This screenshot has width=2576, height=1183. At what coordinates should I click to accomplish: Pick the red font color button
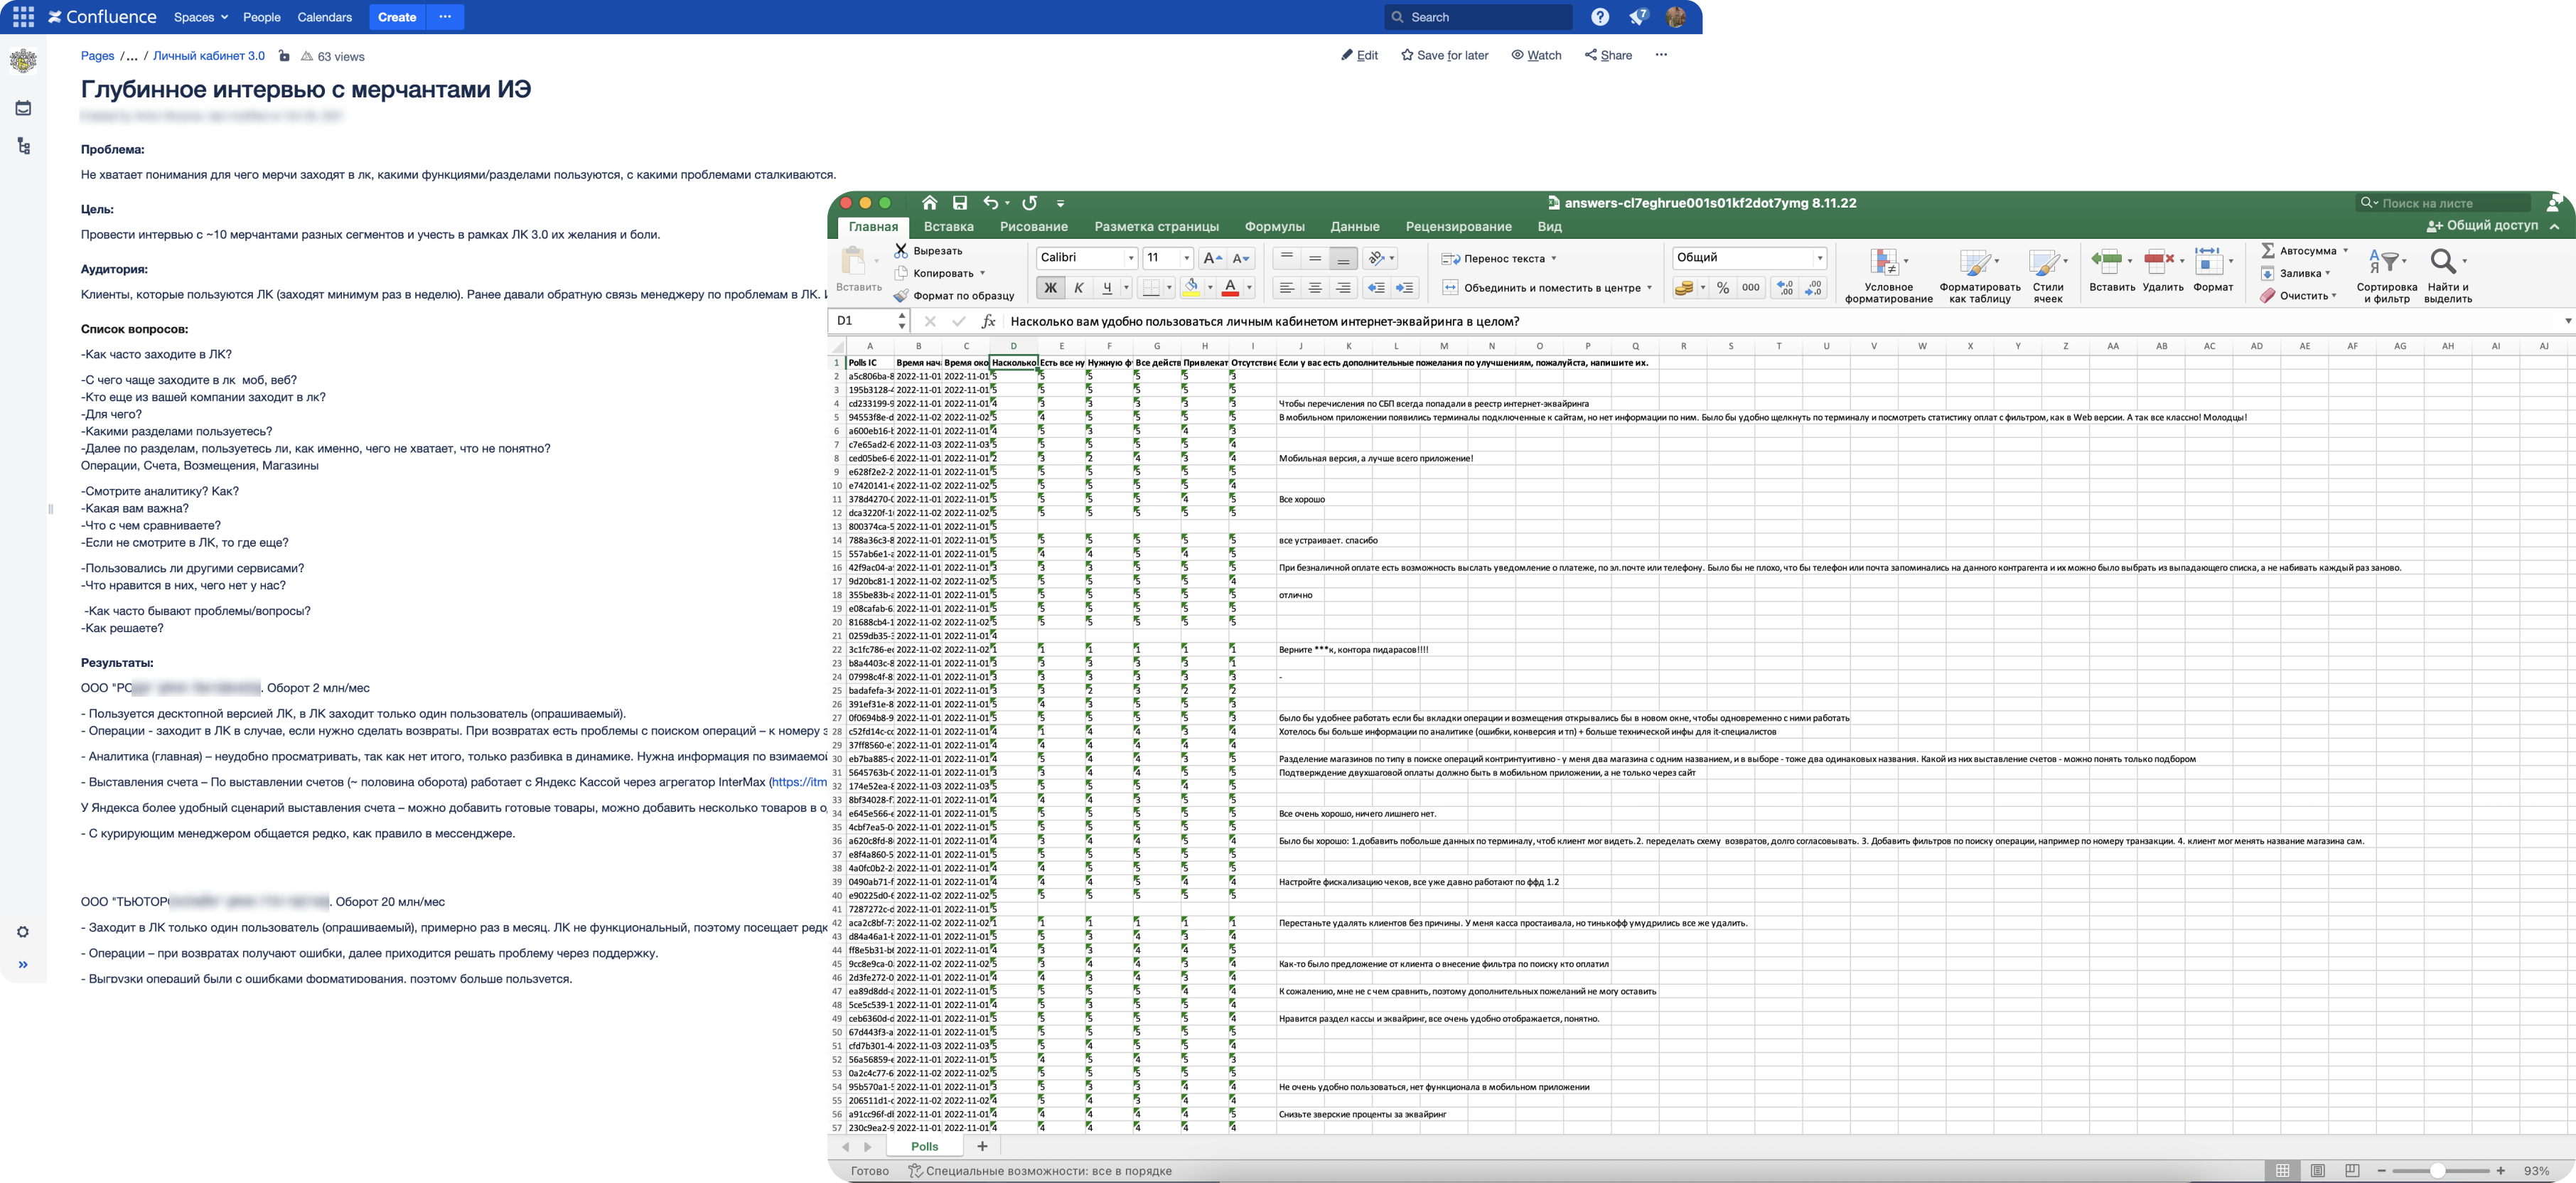pyautogui.click(x=1231, y=288)
